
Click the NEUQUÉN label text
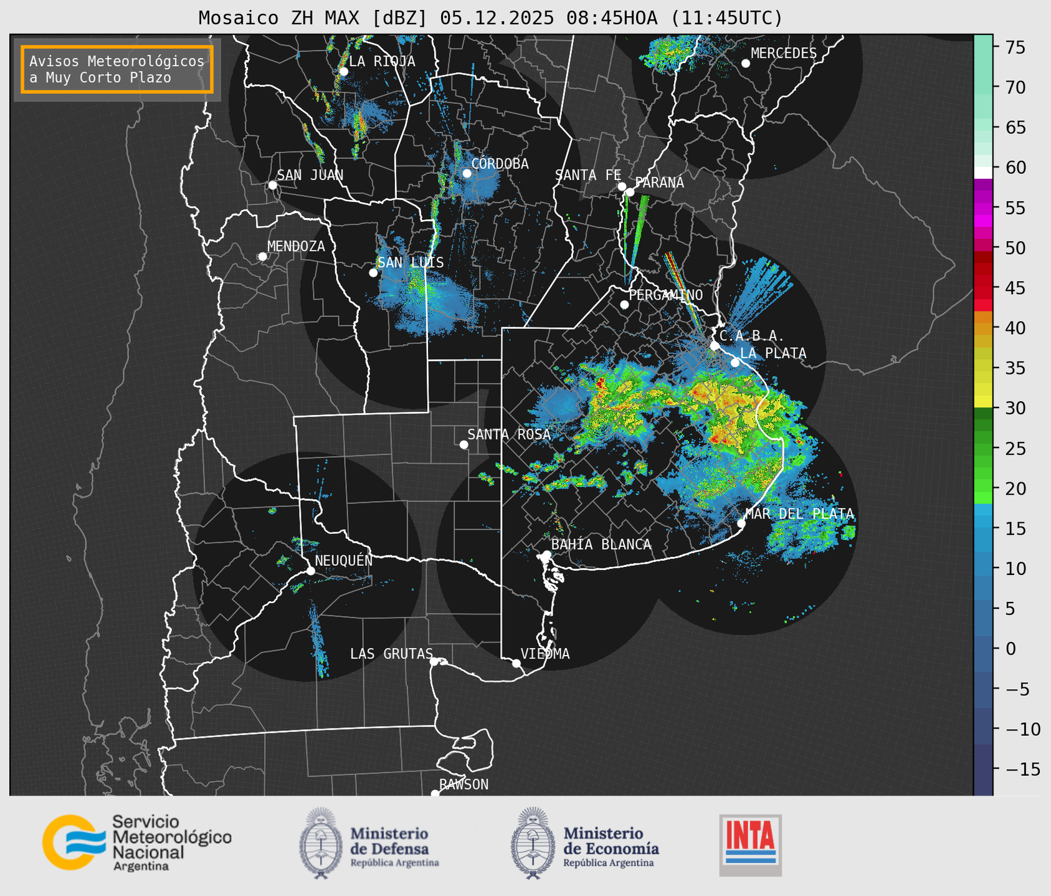[344, 560]
